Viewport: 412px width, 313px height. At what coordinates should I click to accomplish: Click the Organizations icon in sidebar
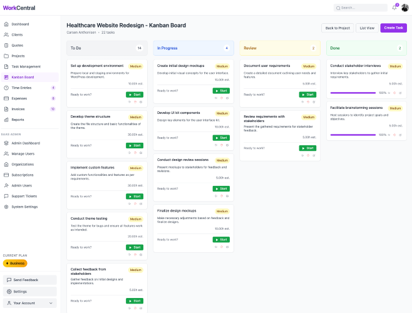click(6, 164)
